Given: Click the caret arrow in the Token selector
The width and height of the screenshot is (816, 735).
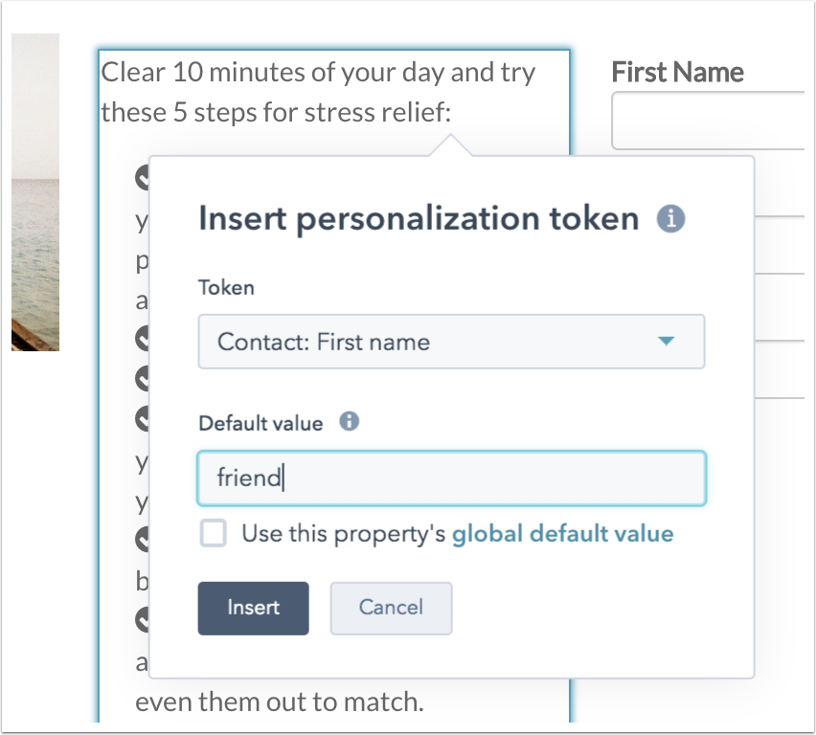Looking at the screenshot, I should (x=667, y=342).
